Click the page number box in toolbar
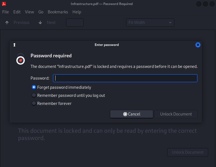216x167 pixels. [75, 23]
